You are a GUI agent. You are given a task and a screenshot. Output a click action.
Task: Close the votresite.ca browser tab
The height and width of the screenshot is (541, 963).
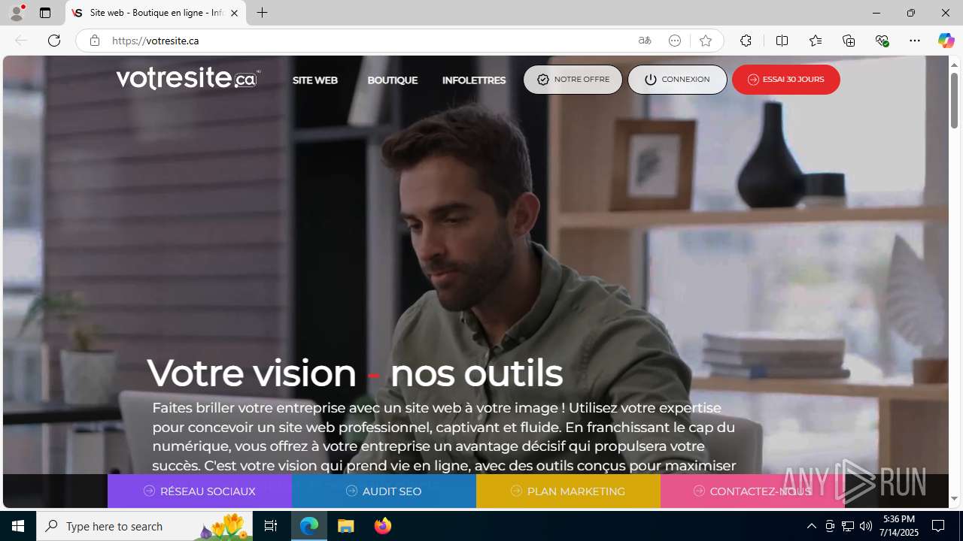234,13
